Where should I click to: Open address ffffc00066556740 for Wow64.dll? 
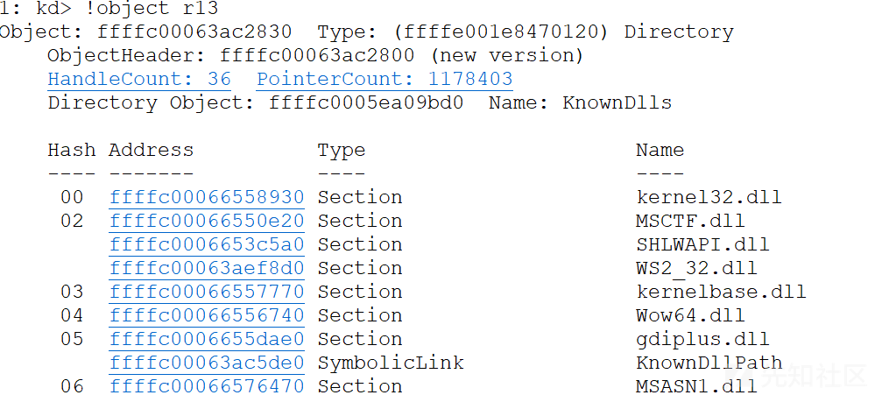(207, 315)
